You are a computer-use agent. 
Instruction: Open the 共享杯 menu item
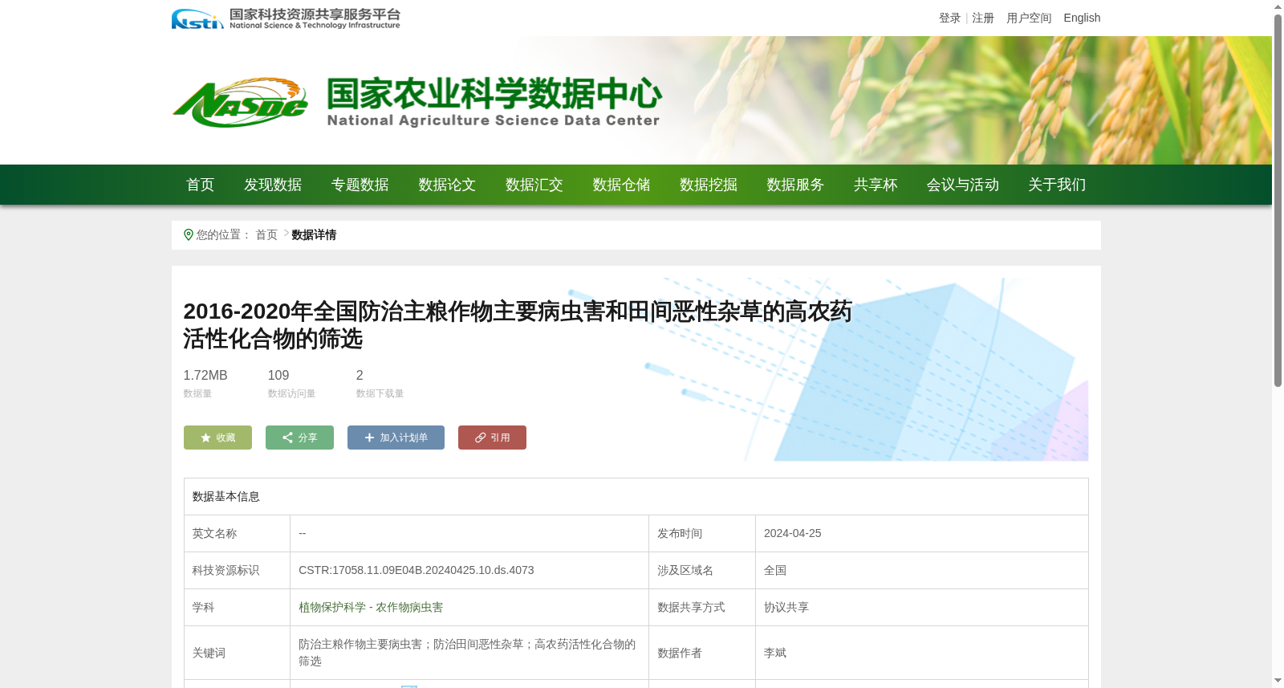tap(876, 185)
